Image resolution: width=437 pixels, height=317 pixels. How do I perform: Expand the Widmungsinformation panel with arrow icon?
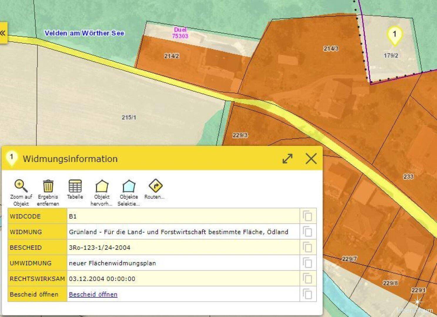pyautogui.click(x=287, y=158)
